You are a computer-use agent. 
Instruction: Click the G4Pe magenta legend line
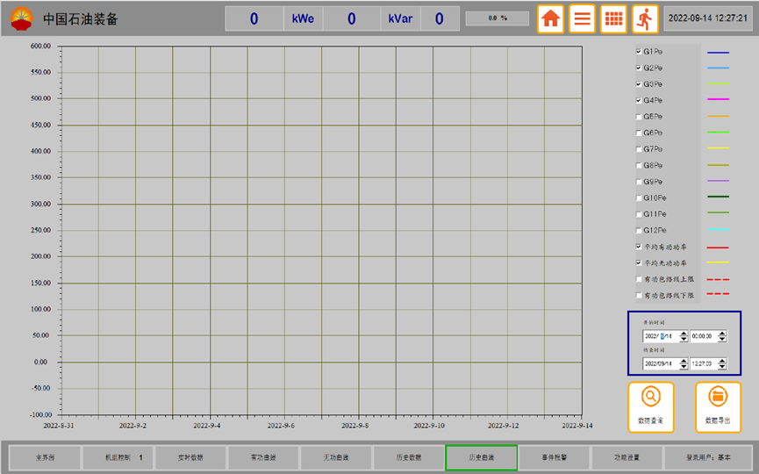click(718, 99)
